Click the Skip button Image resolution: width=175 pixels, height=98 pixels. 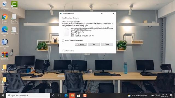tap(94, 44)
